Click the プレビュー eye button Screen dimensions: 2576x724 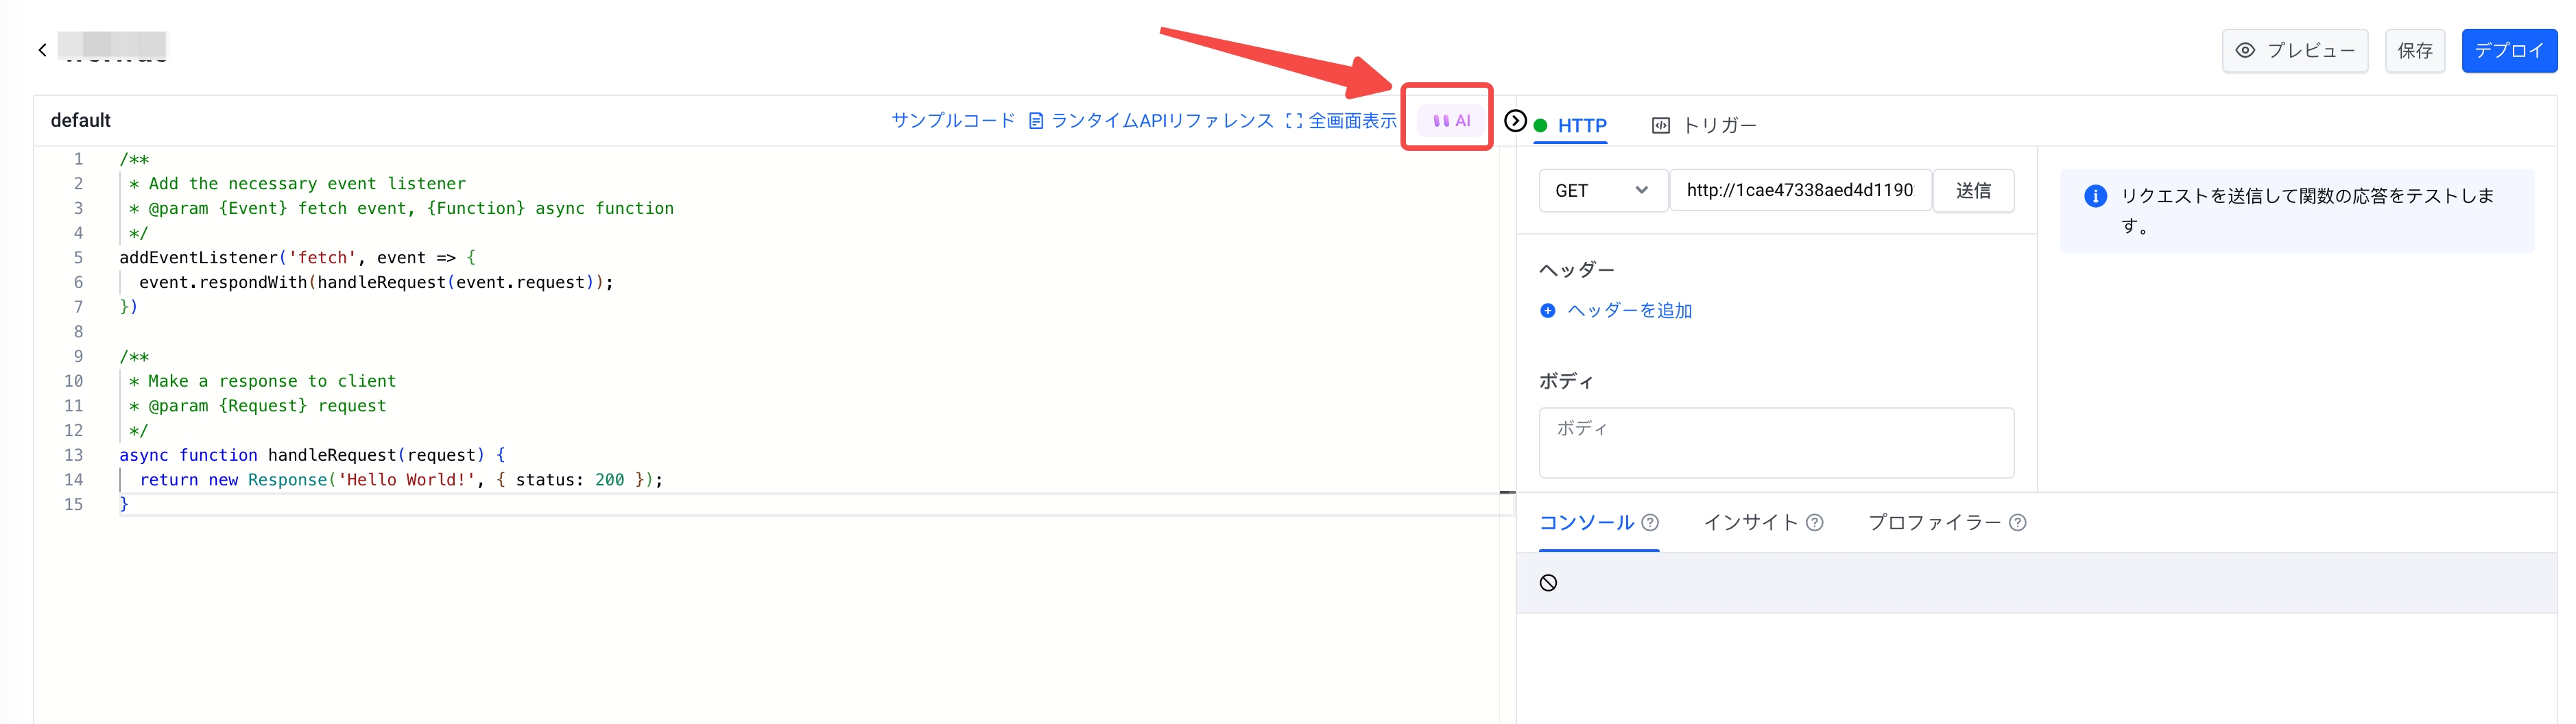point(2294,51)
